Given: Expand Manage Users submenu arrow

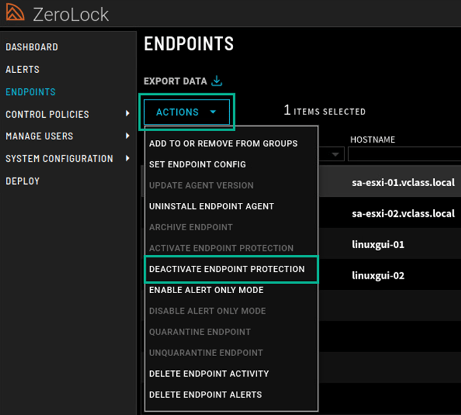Looking at the screenshot, I should (127, 136).
